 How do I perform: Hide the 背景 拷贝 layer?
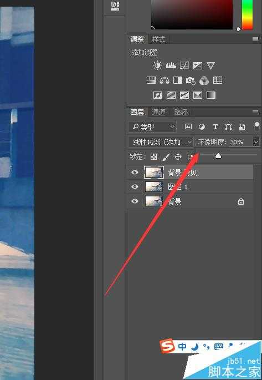point(135,173)
